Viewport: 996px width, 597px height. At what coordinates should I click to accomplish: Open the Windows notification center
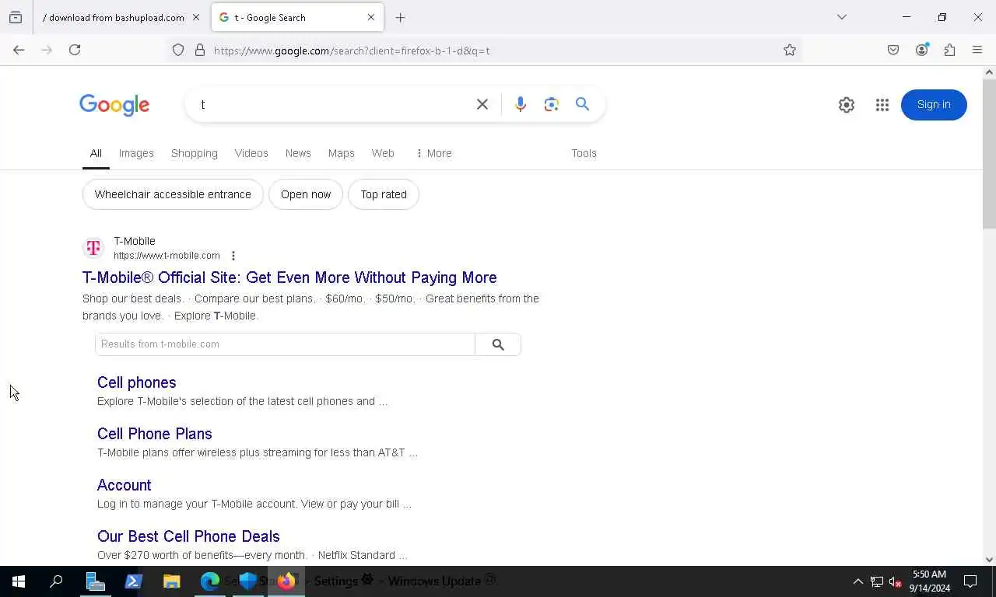(x=971, y=581)
